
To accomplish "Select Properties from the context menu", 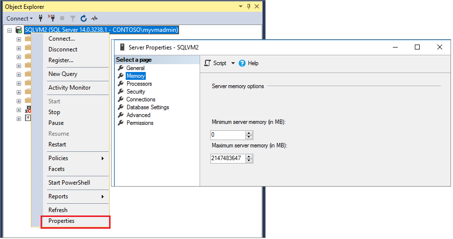I will [62, 221].
